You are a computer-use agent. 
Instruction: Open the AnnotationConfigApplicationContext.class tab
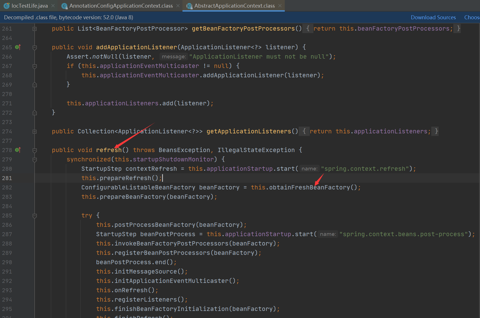click(x=121, y=6)
